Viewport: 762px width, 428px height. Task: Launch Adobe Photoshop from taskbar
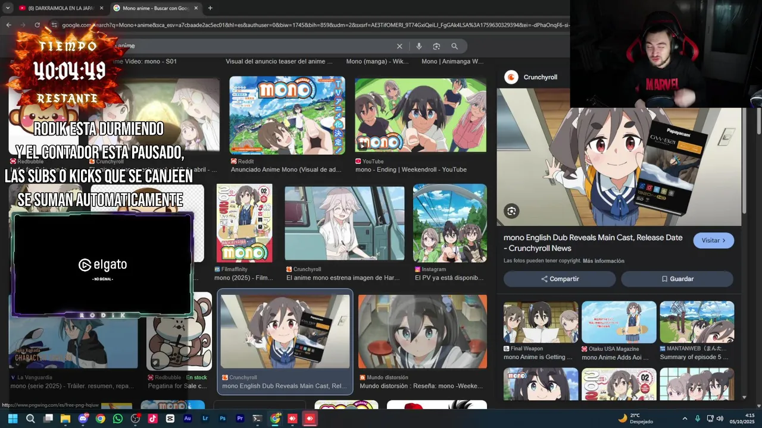tap(223, 418)
